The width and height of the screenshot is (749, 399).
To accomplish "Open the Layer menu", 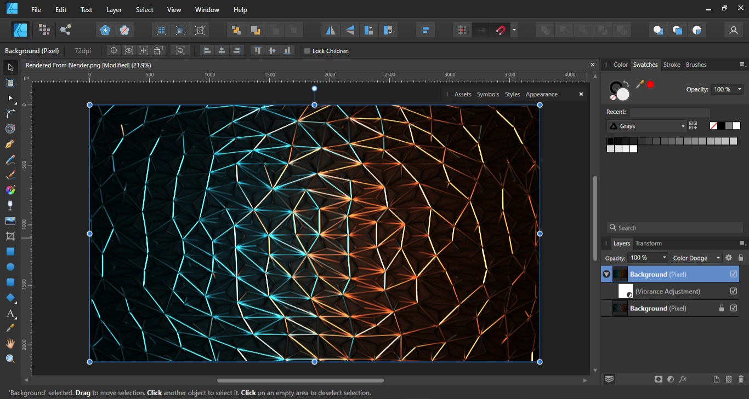I will click(x=114, y=10).
